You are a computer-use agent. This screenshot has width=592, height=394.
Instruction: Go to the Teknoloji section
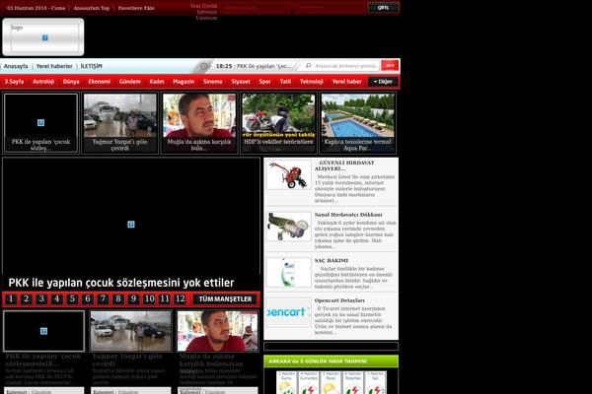click(312, 82)
